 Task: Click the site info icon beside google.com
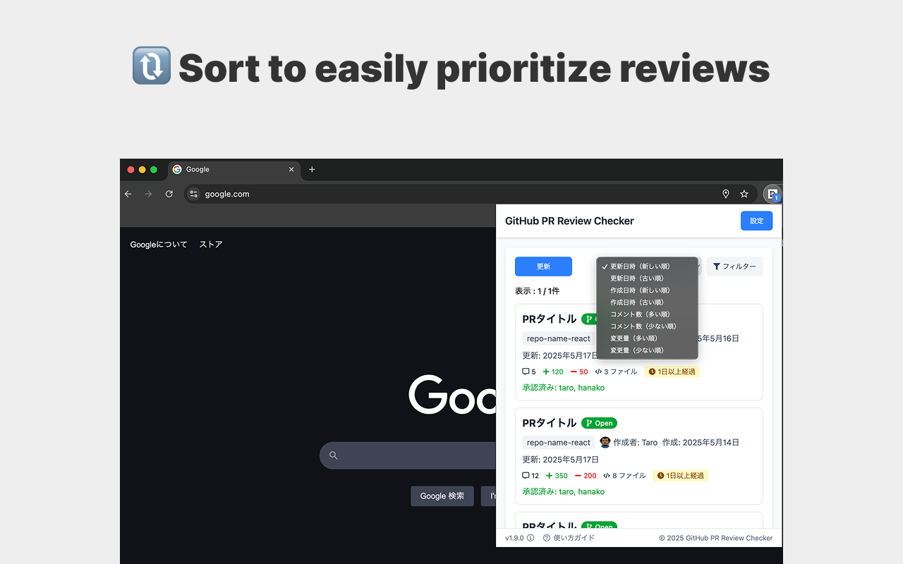[193, 194]
